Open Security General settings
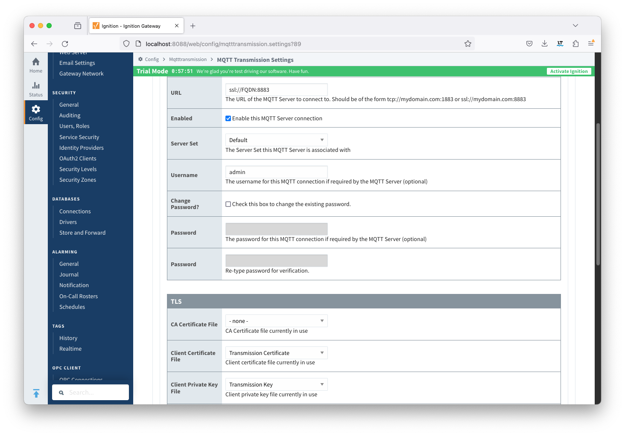Screen dimensions: 625x436 click(69, 105)
